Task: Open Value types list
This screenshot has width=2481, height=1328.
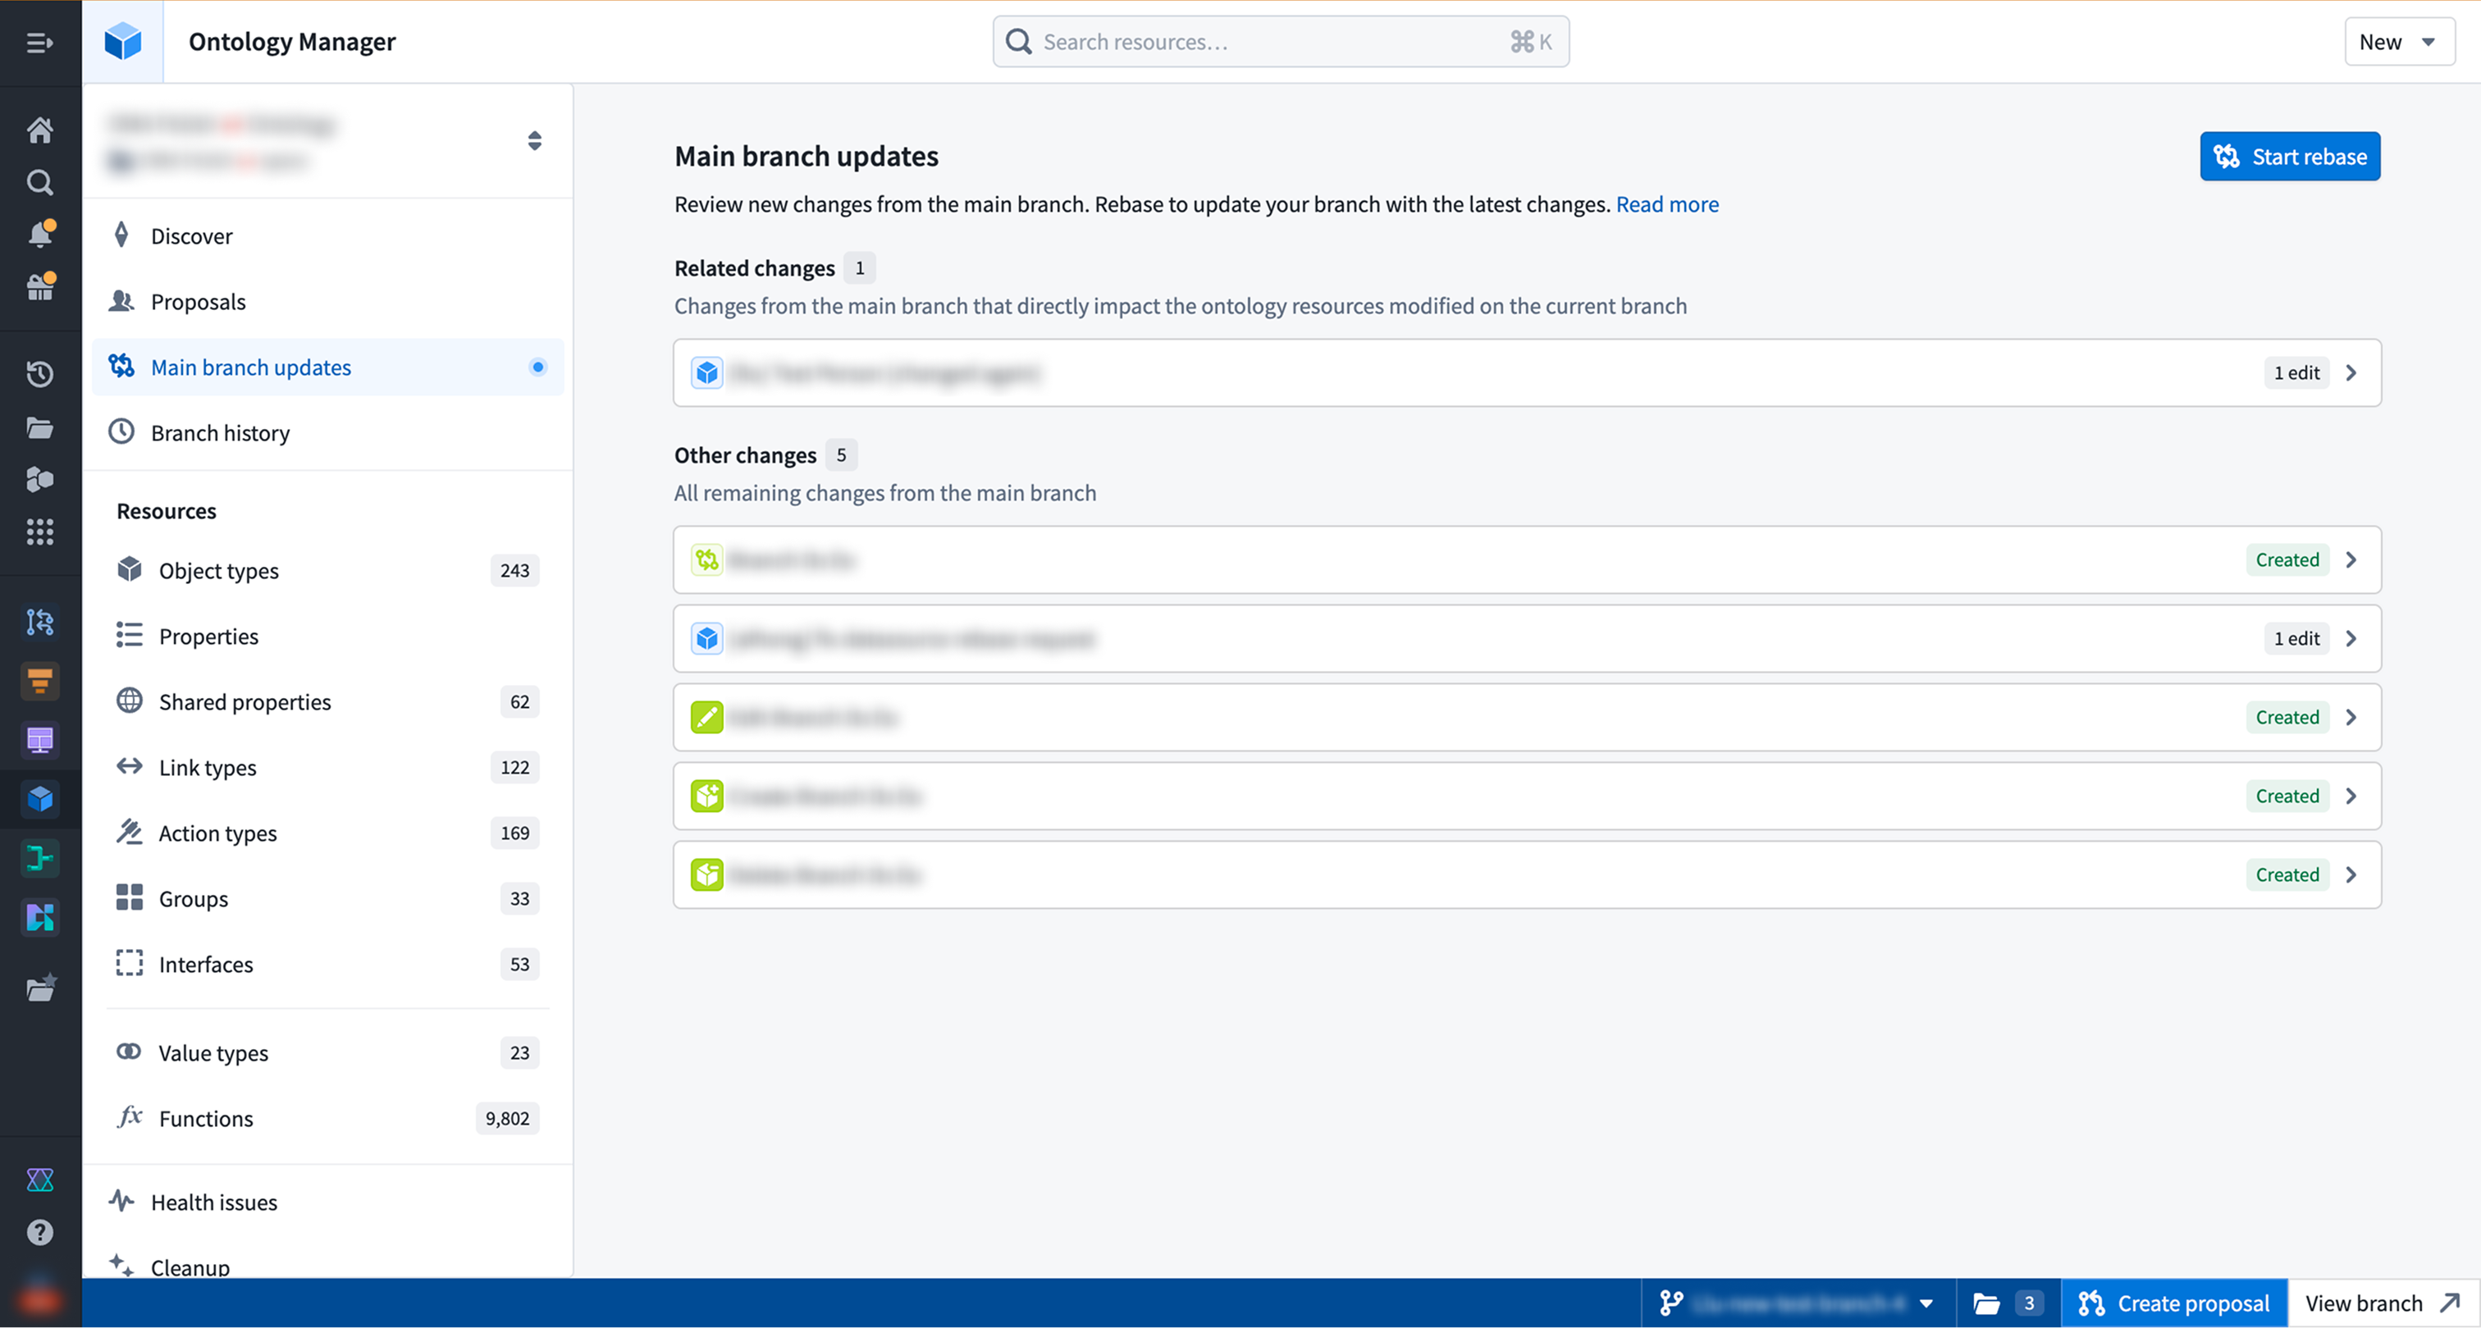Action: pyautogui.click(x=327, y=1052)
